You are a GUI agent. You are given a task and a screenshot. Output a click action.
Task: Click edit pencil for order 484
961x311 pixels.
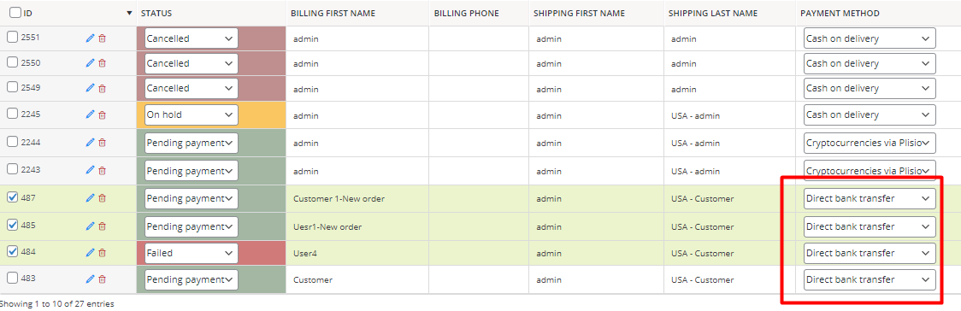90,252
